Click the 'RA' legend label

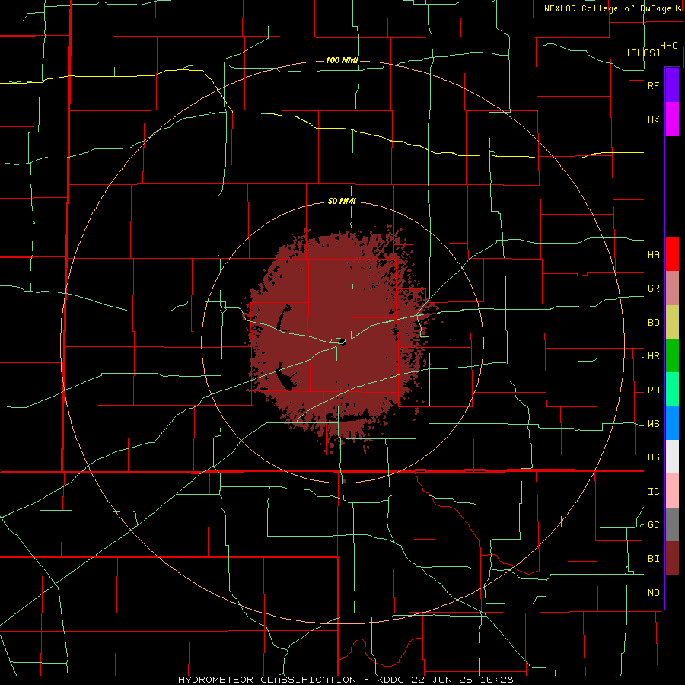pyautogui.click(x=654, y=390)
